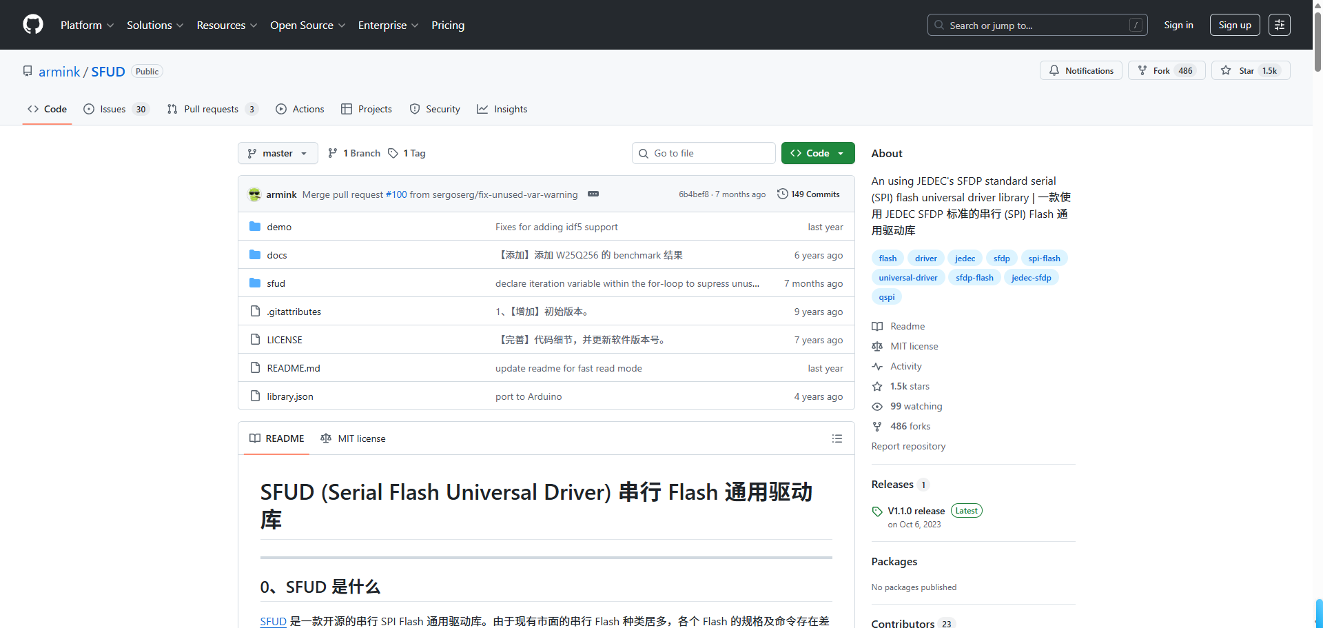This screenshot has width=1323, height=628.
Task: Open the 'Fixes for adding idf5 support' commit
Action: [x=557, y=227]
